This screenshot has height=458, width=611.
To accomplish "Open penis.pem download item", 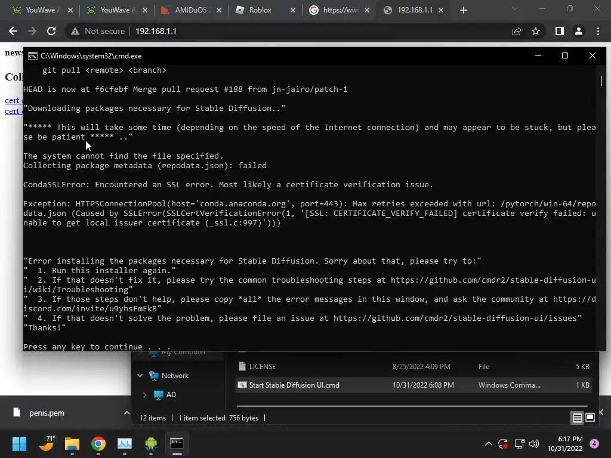I will point(47,413).
